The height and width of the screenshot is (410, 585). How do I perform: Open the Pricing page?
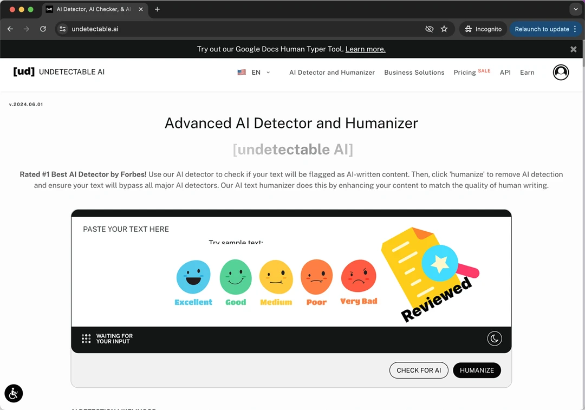(465, 73)
